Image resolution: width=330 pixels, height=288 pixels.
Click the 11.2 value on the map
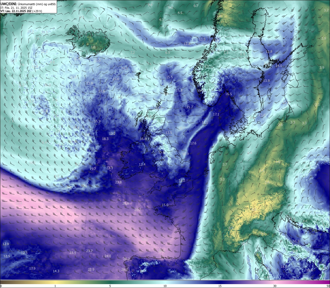182,180
